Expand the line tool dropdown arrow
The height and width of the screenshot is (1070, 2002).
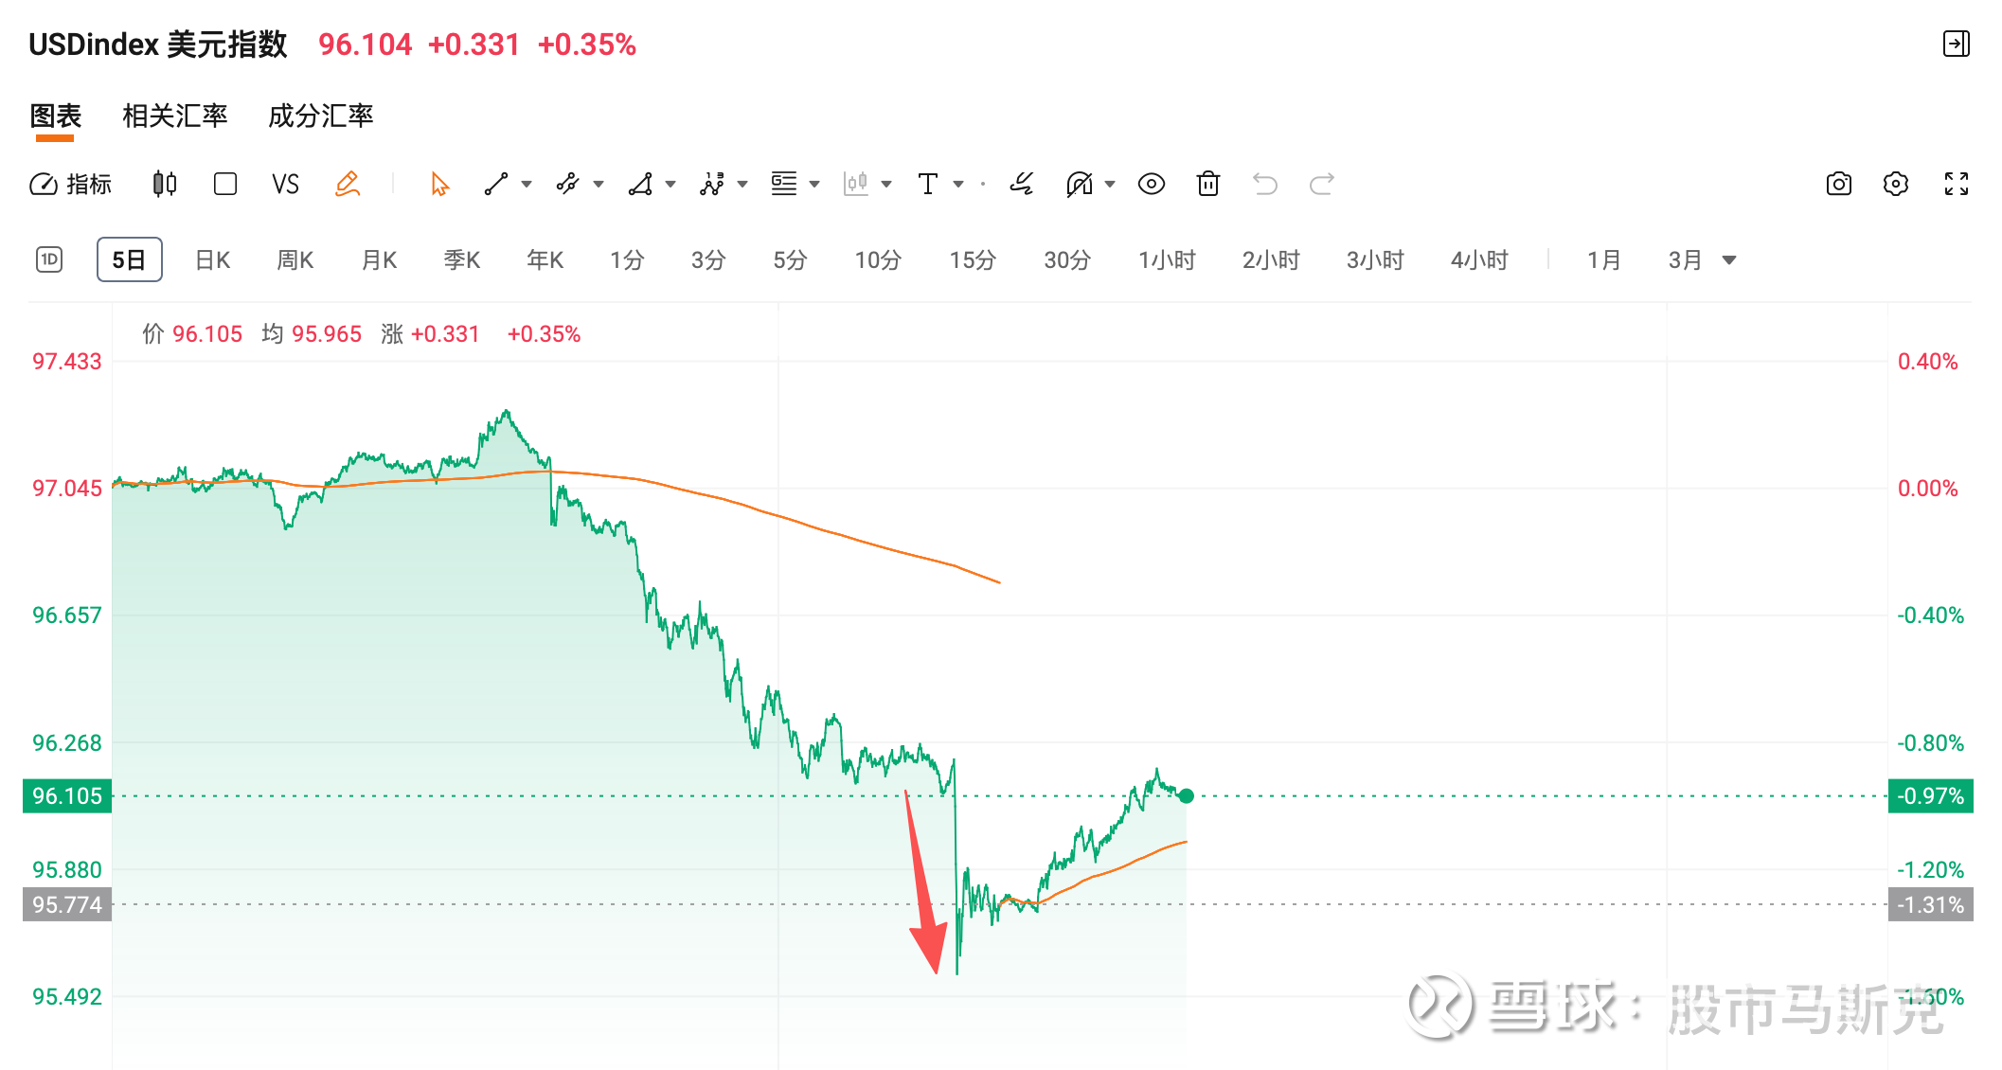pos(527,184)
